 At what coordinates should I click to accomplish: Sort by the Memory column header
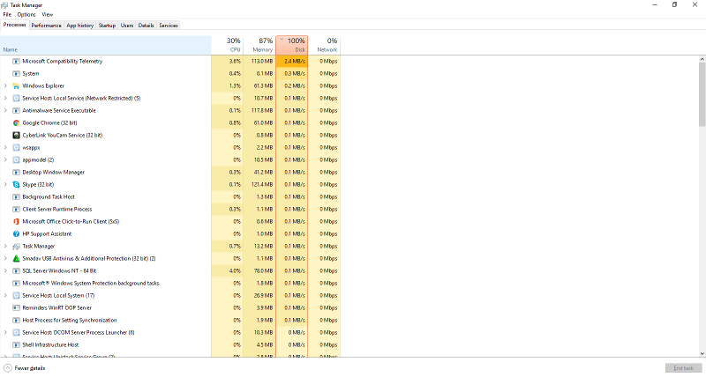[259, 46]
